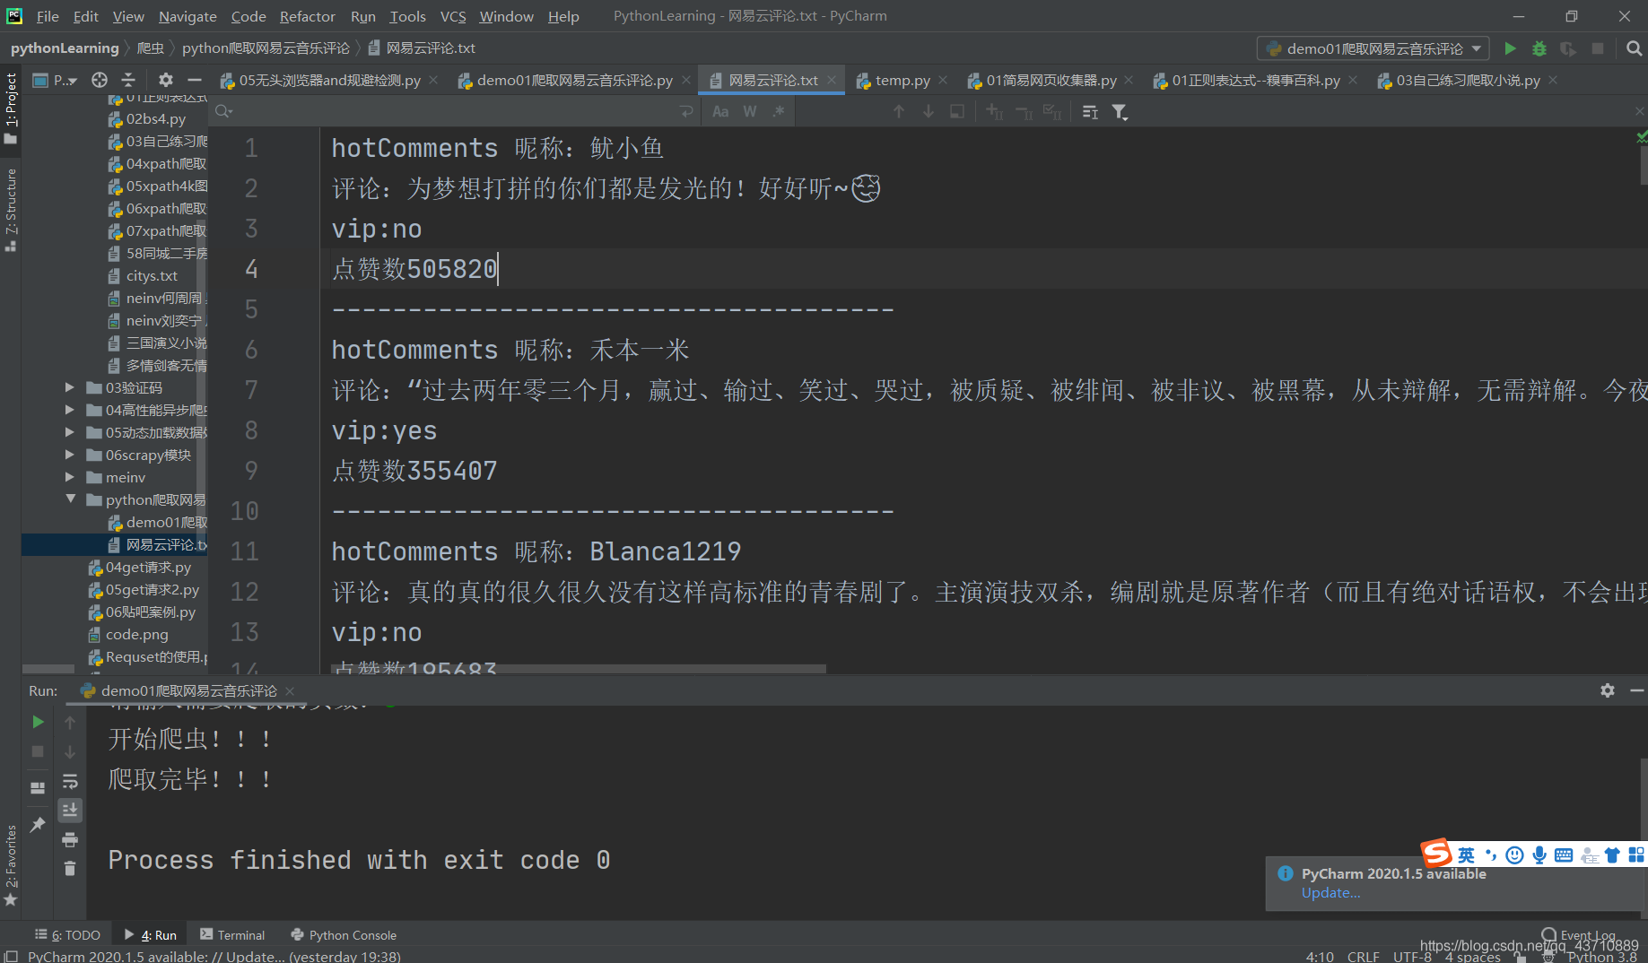
Task: Toggle Sogou punctuation mode
Action: 1491,855
